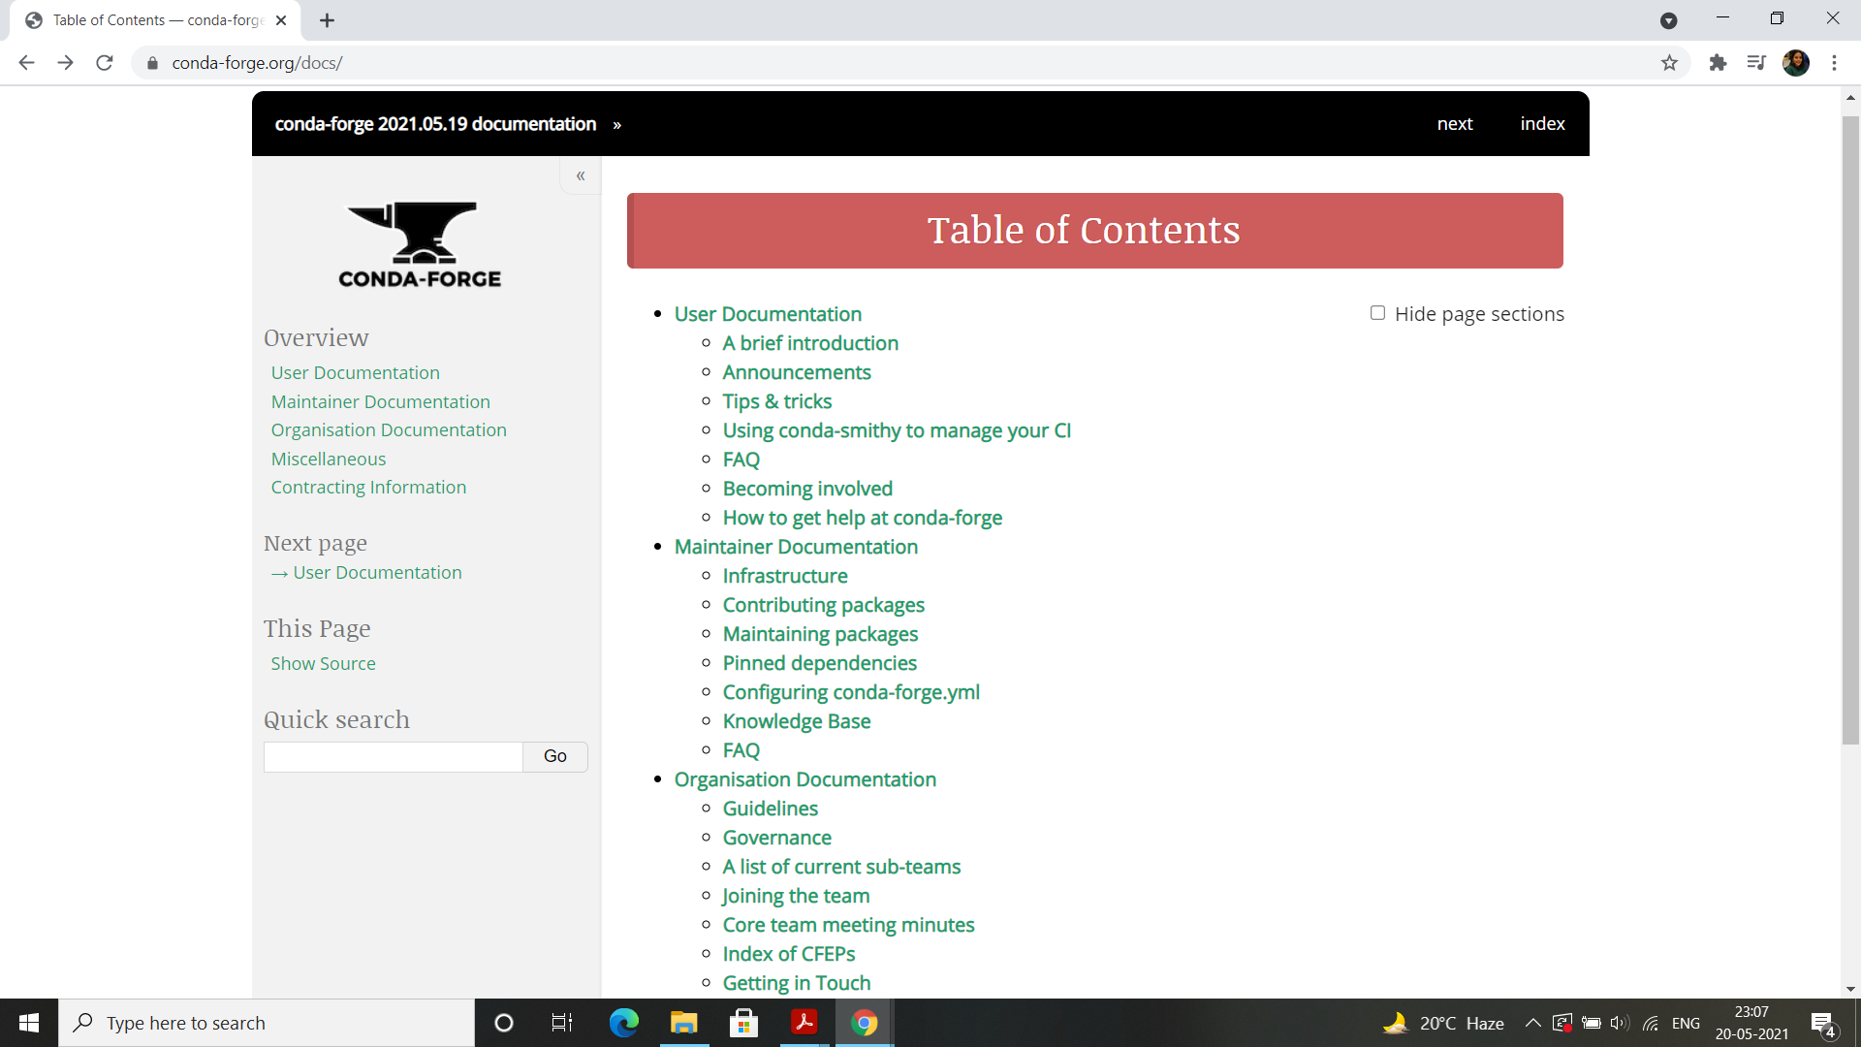
Task: Click the conda-forge anvil logo
Action: click(x=420, y=245)
